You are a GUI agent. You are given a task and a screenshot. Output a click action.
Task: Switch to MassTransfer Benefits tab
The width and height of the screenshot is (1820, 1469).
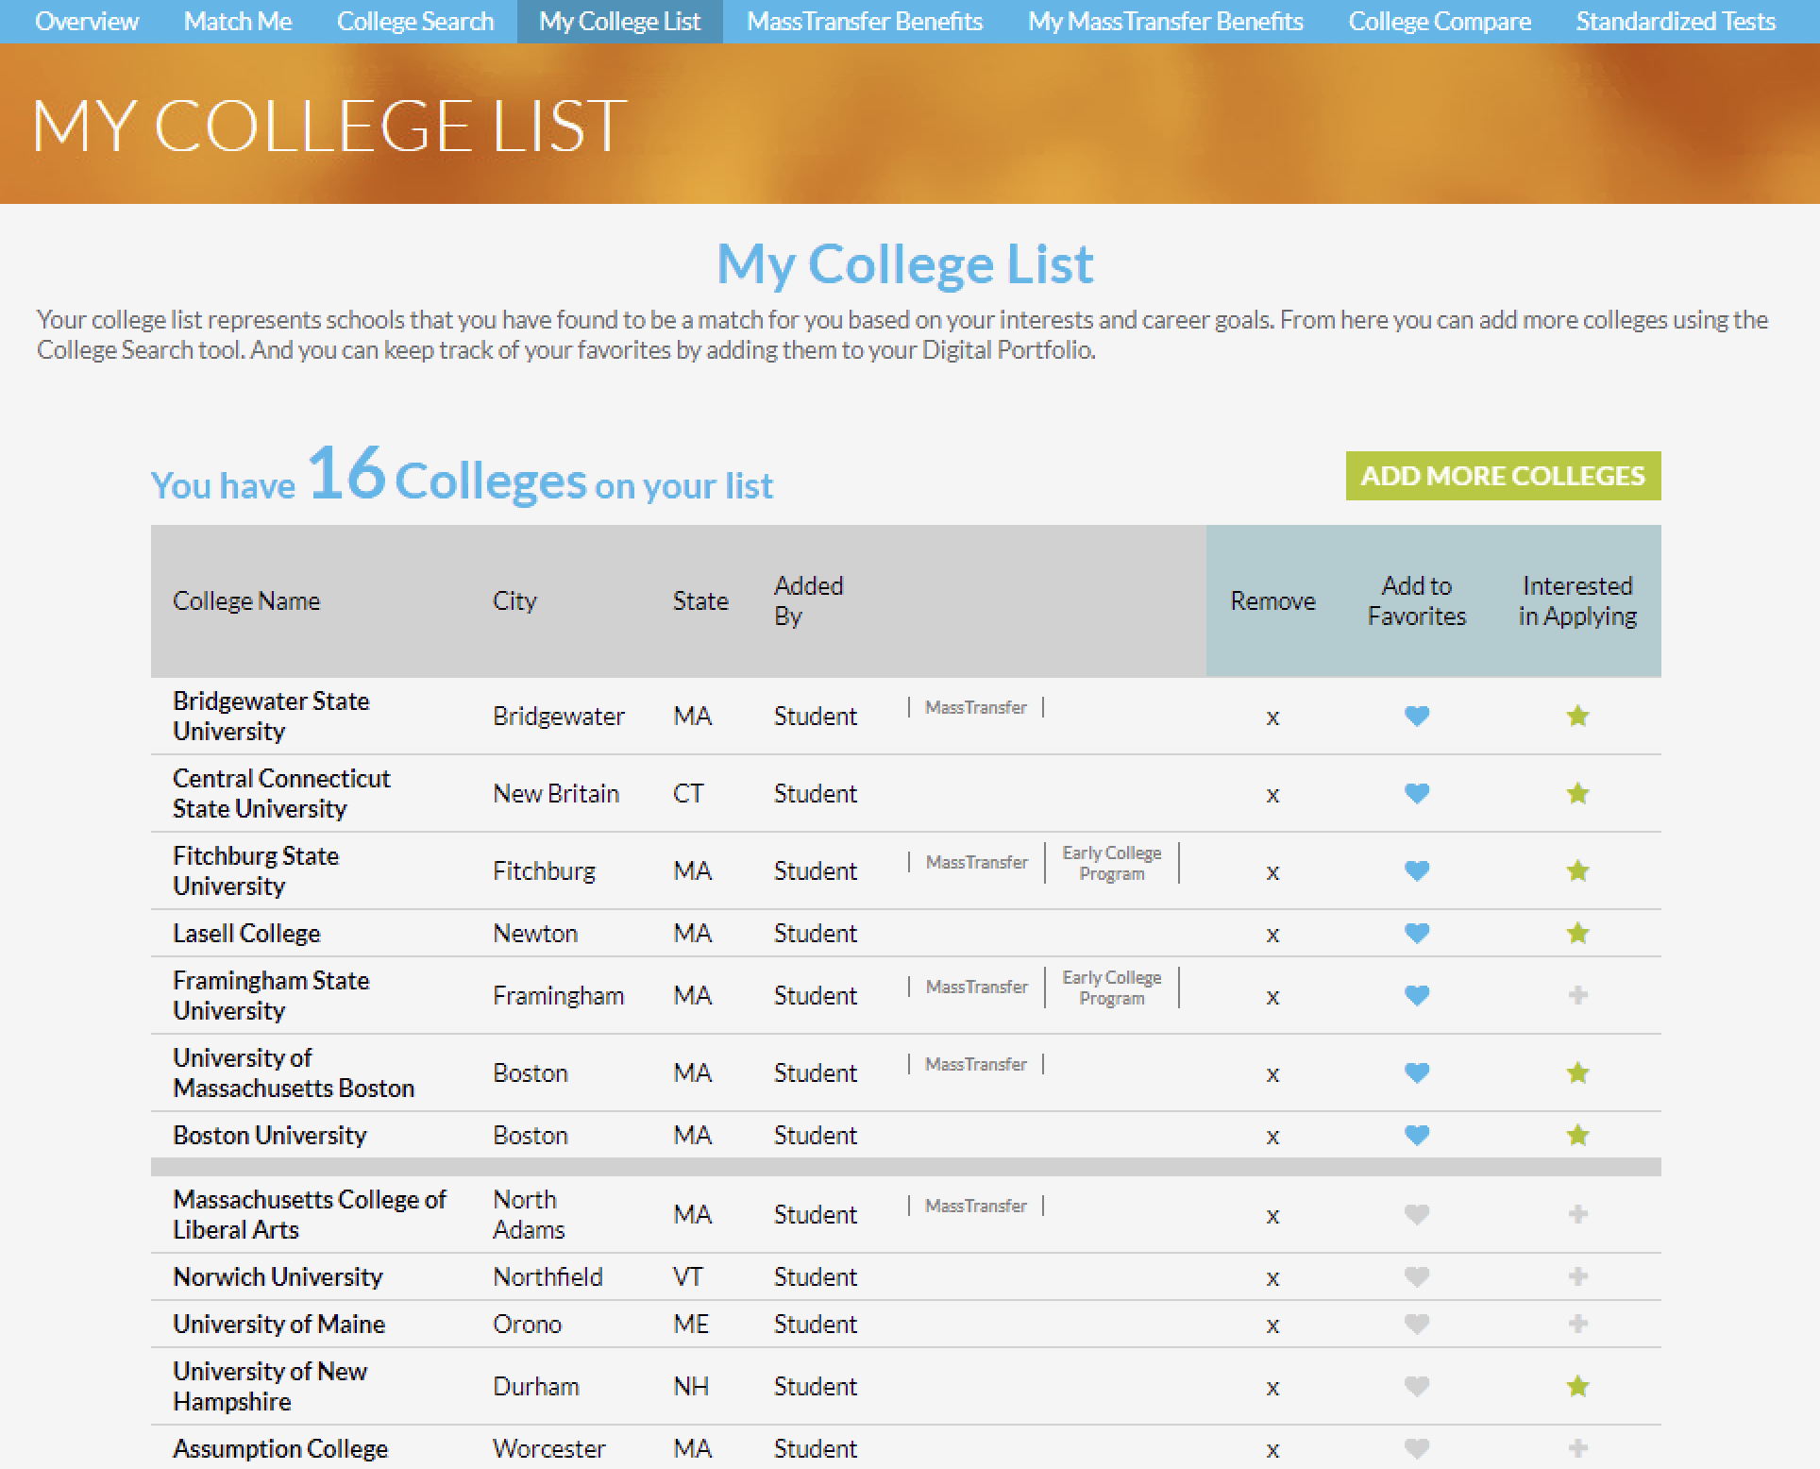click(865, 21)
